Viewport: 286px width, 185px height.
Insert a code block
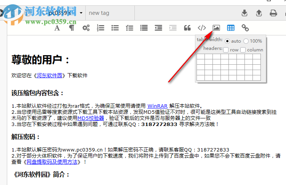pyautogui.click(x=202, y=28)
